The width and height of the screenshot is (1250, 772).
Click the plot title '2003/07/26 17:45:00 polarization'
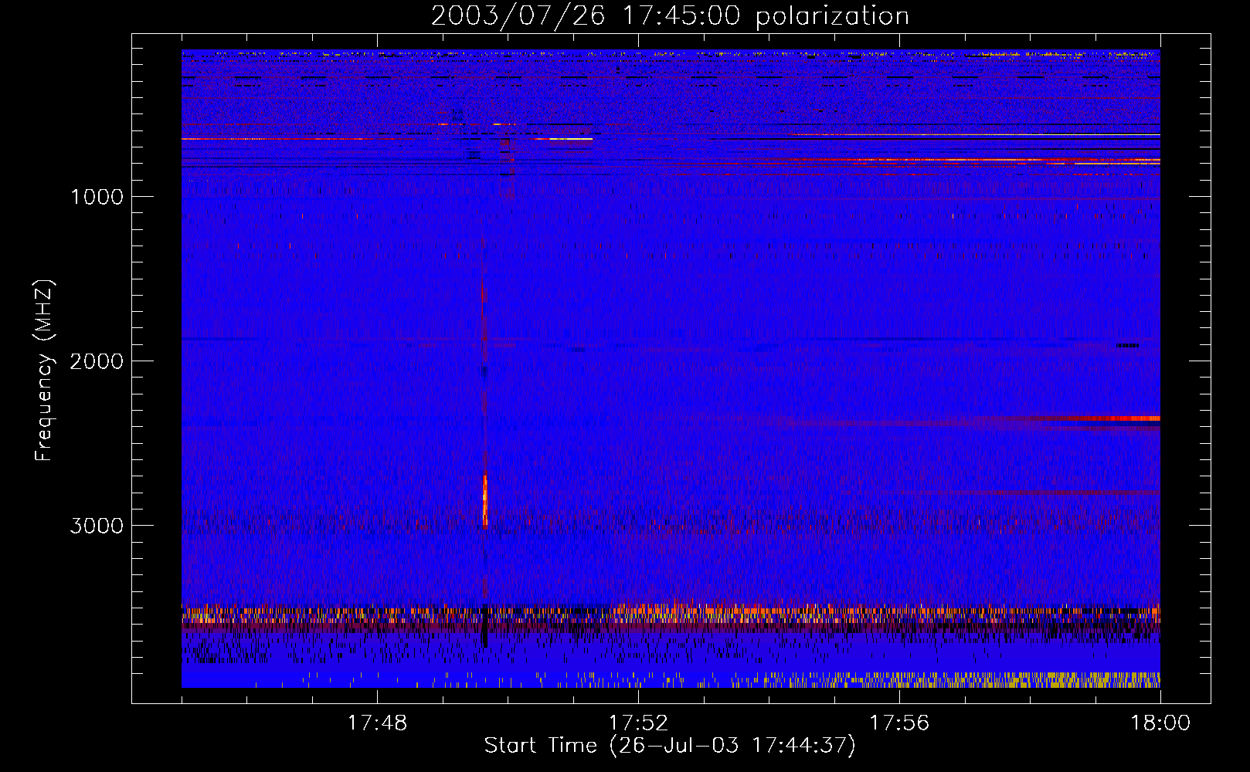point(670,15)
